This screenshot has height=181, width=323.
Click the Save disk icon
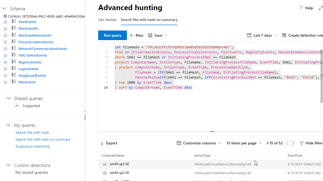tap(150, 36)
